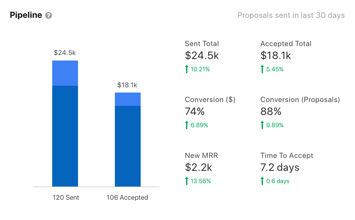This screenshot has width=355, height=220.
Task: Click dark blue portion of Sent bar
Action: point(65,136)
